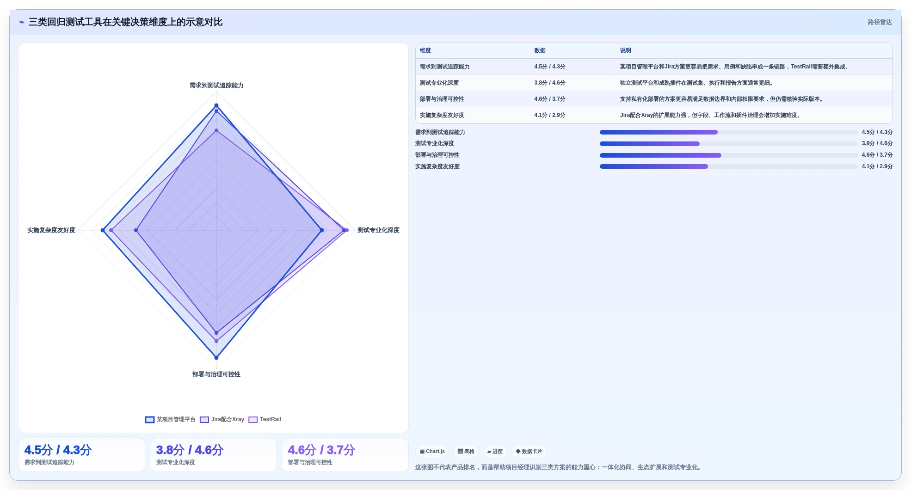Screen dimensions: 911x490
Task: Toggle the TestRail legend swatch
Action: (x=253, y=420)
